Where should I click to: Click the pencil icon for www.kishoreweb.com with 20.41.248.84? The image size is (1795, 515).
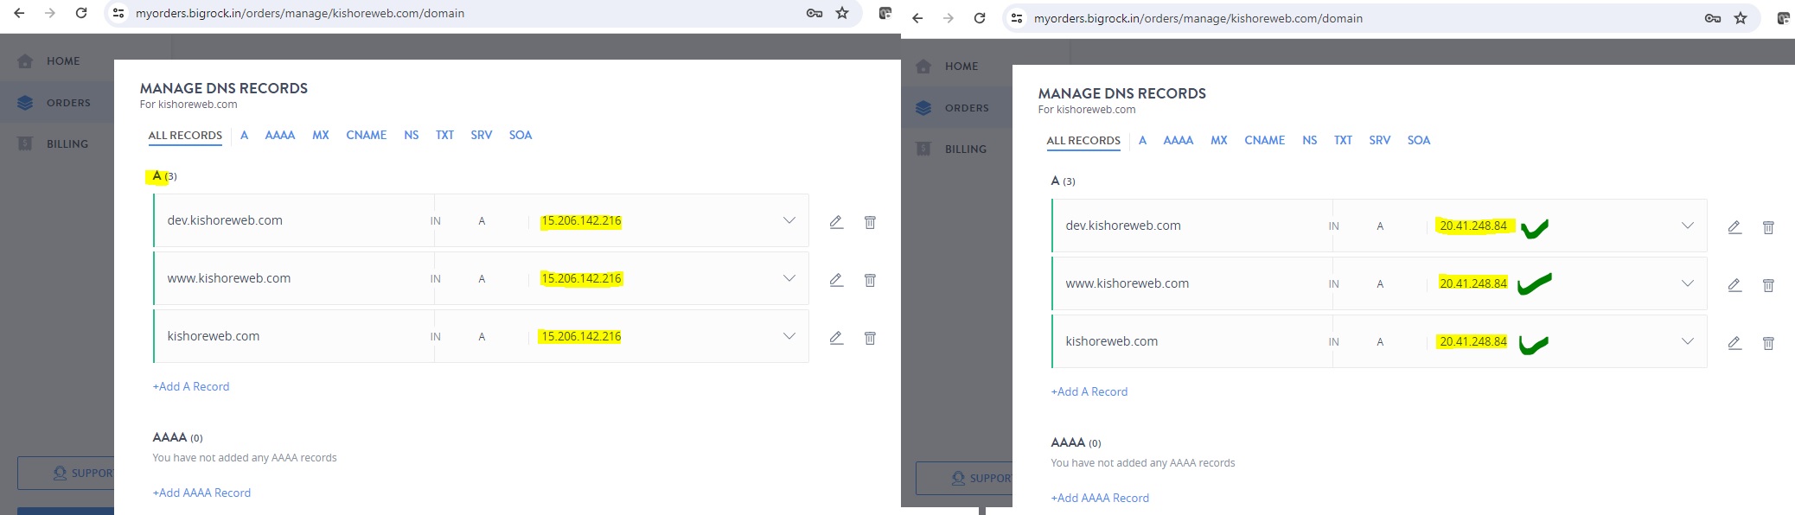(x=1734, y=285)
